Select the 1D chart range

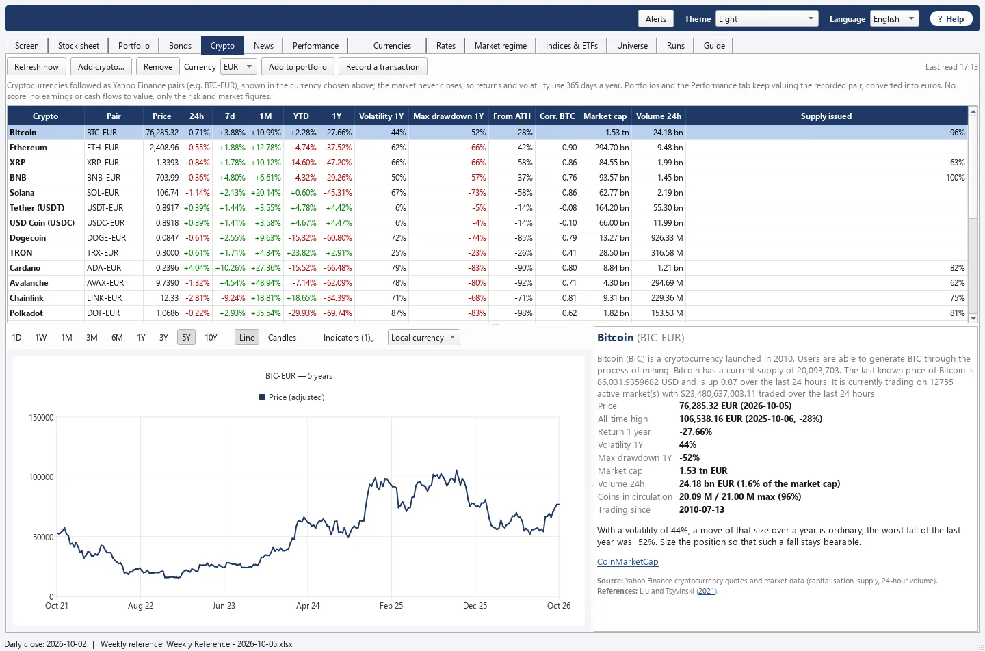(17, 337)
